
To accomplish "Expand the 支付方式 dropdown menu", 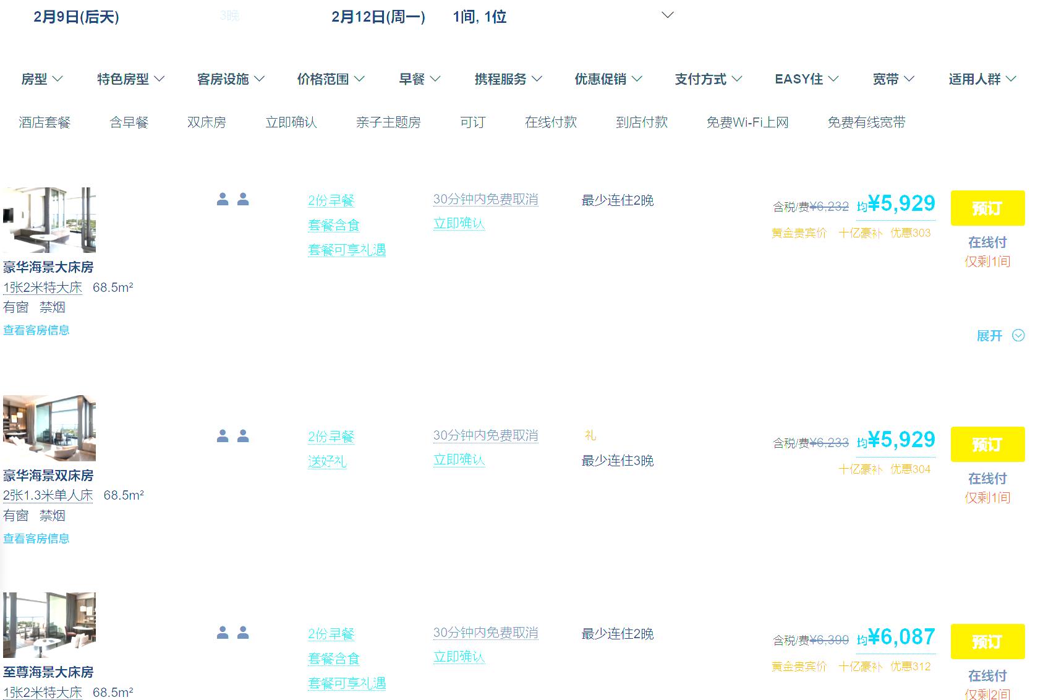I will point(708,79).
